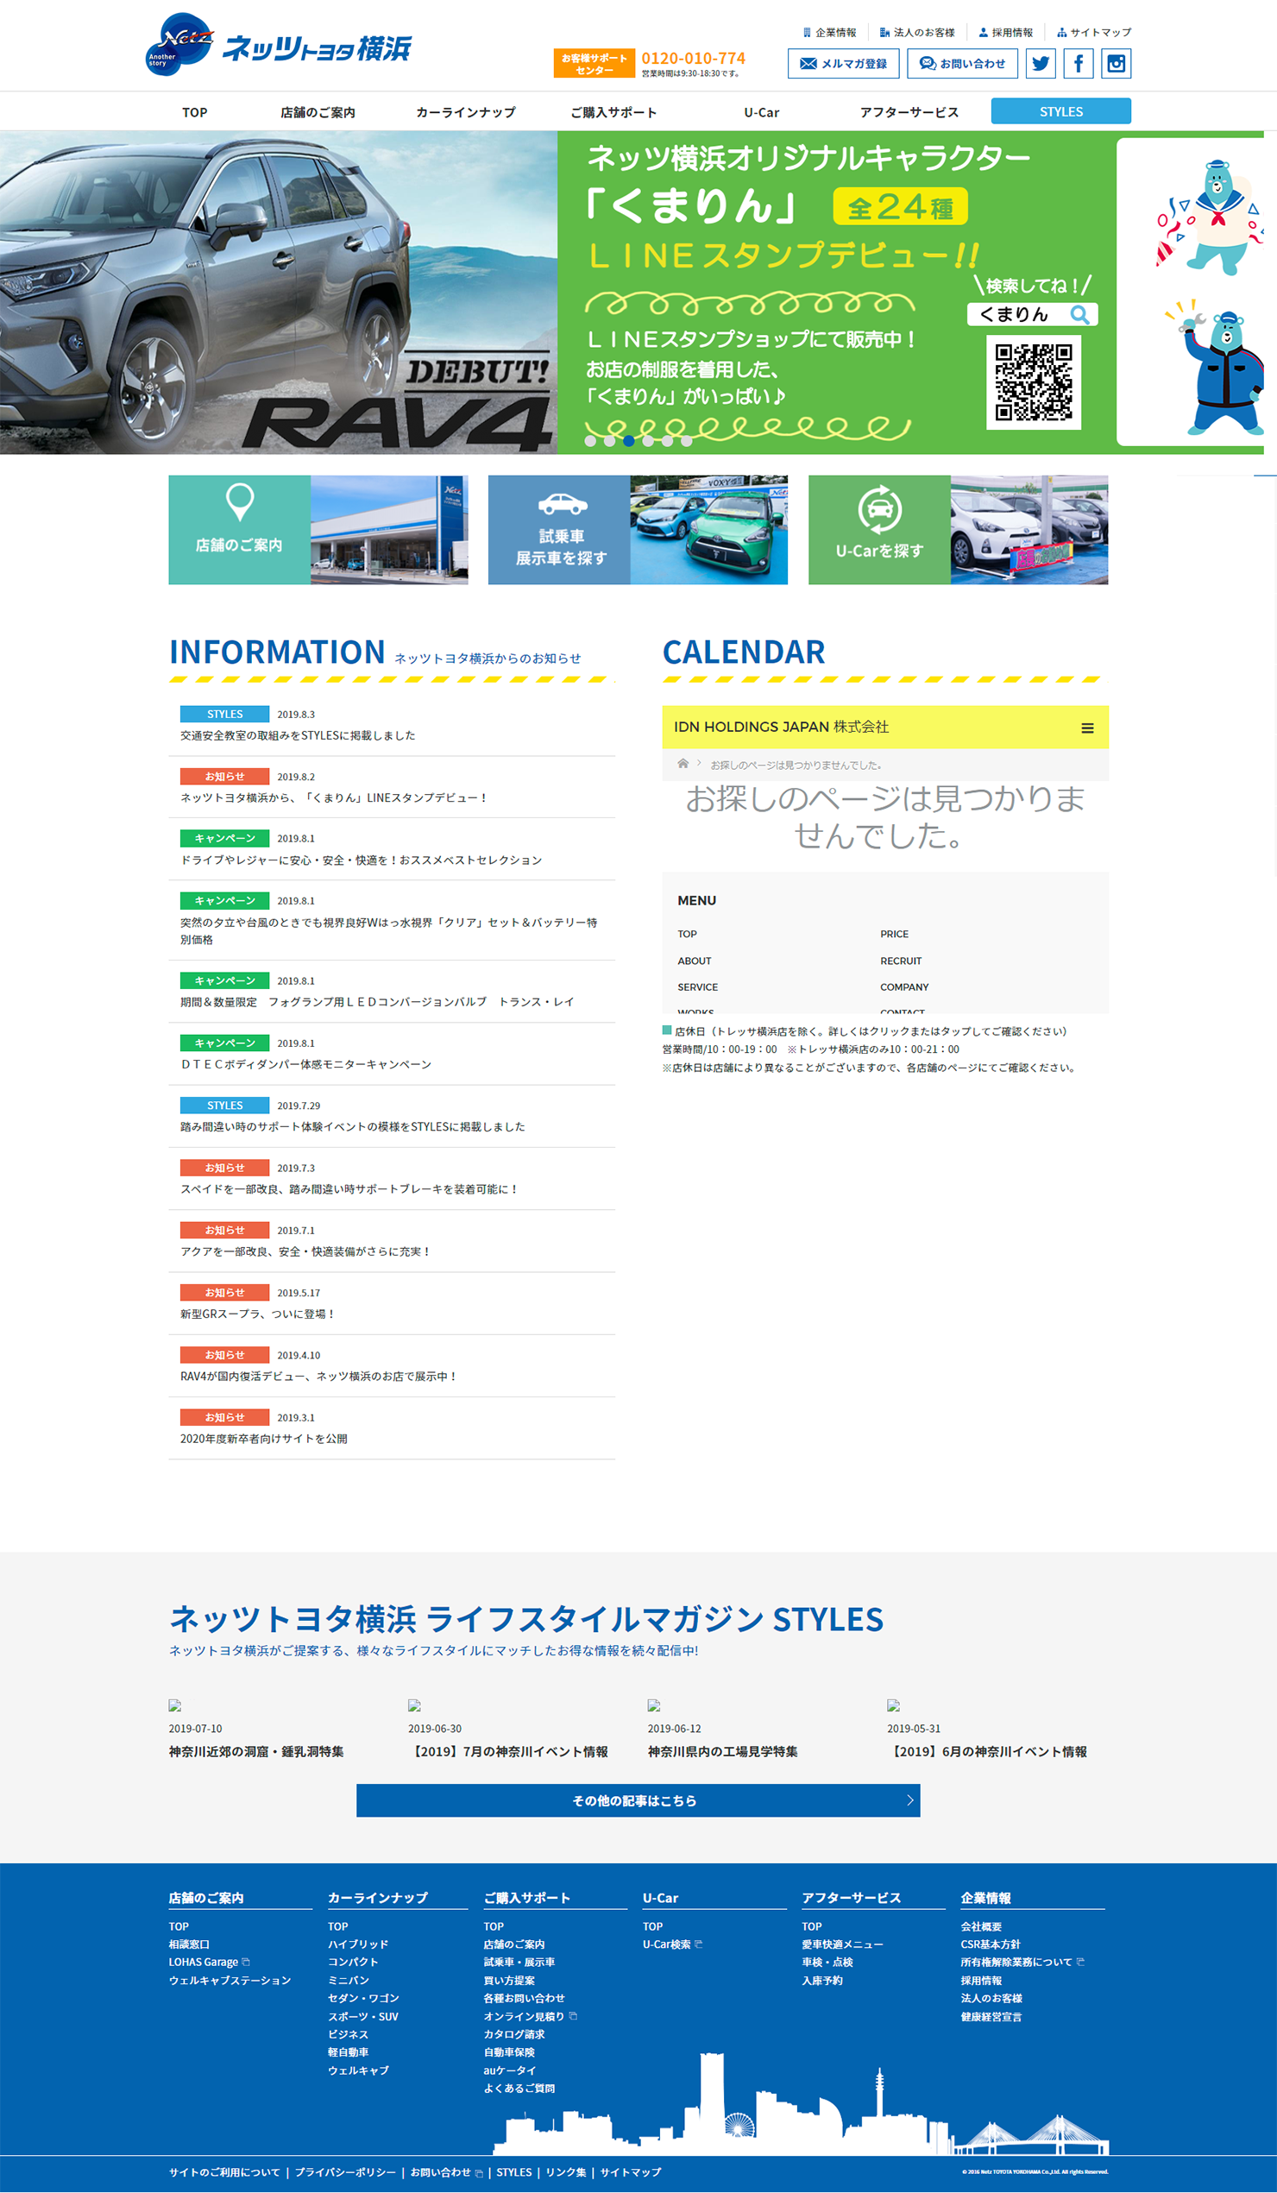Open footer link よくあるご質問
This screenshot has height=2193, width=1277.
(519, 2089)
